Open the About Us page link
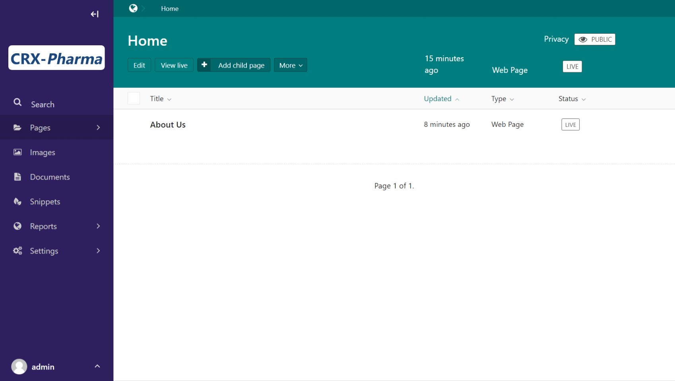 click(x=168, y=125)
